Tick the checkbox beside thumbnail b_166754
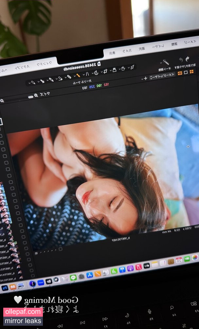Image resolution: width=199 pixels, height=329 pixels. pyautogui.click(x=31, y=270)
